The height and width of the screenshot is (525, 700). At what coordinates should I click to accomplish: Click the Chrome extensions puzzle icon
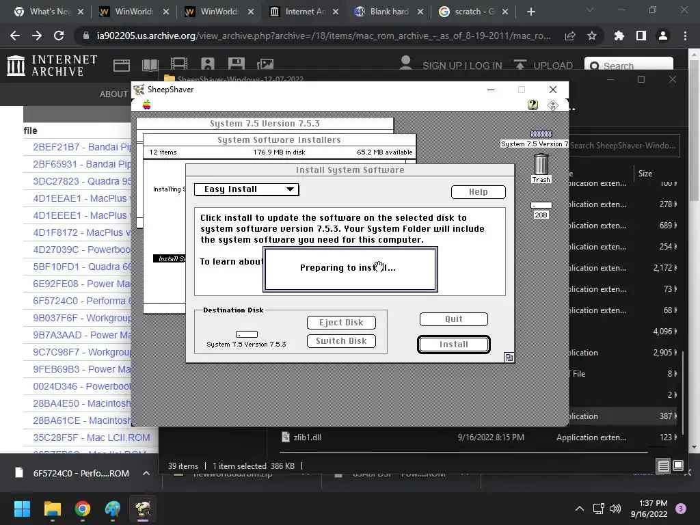619,36
